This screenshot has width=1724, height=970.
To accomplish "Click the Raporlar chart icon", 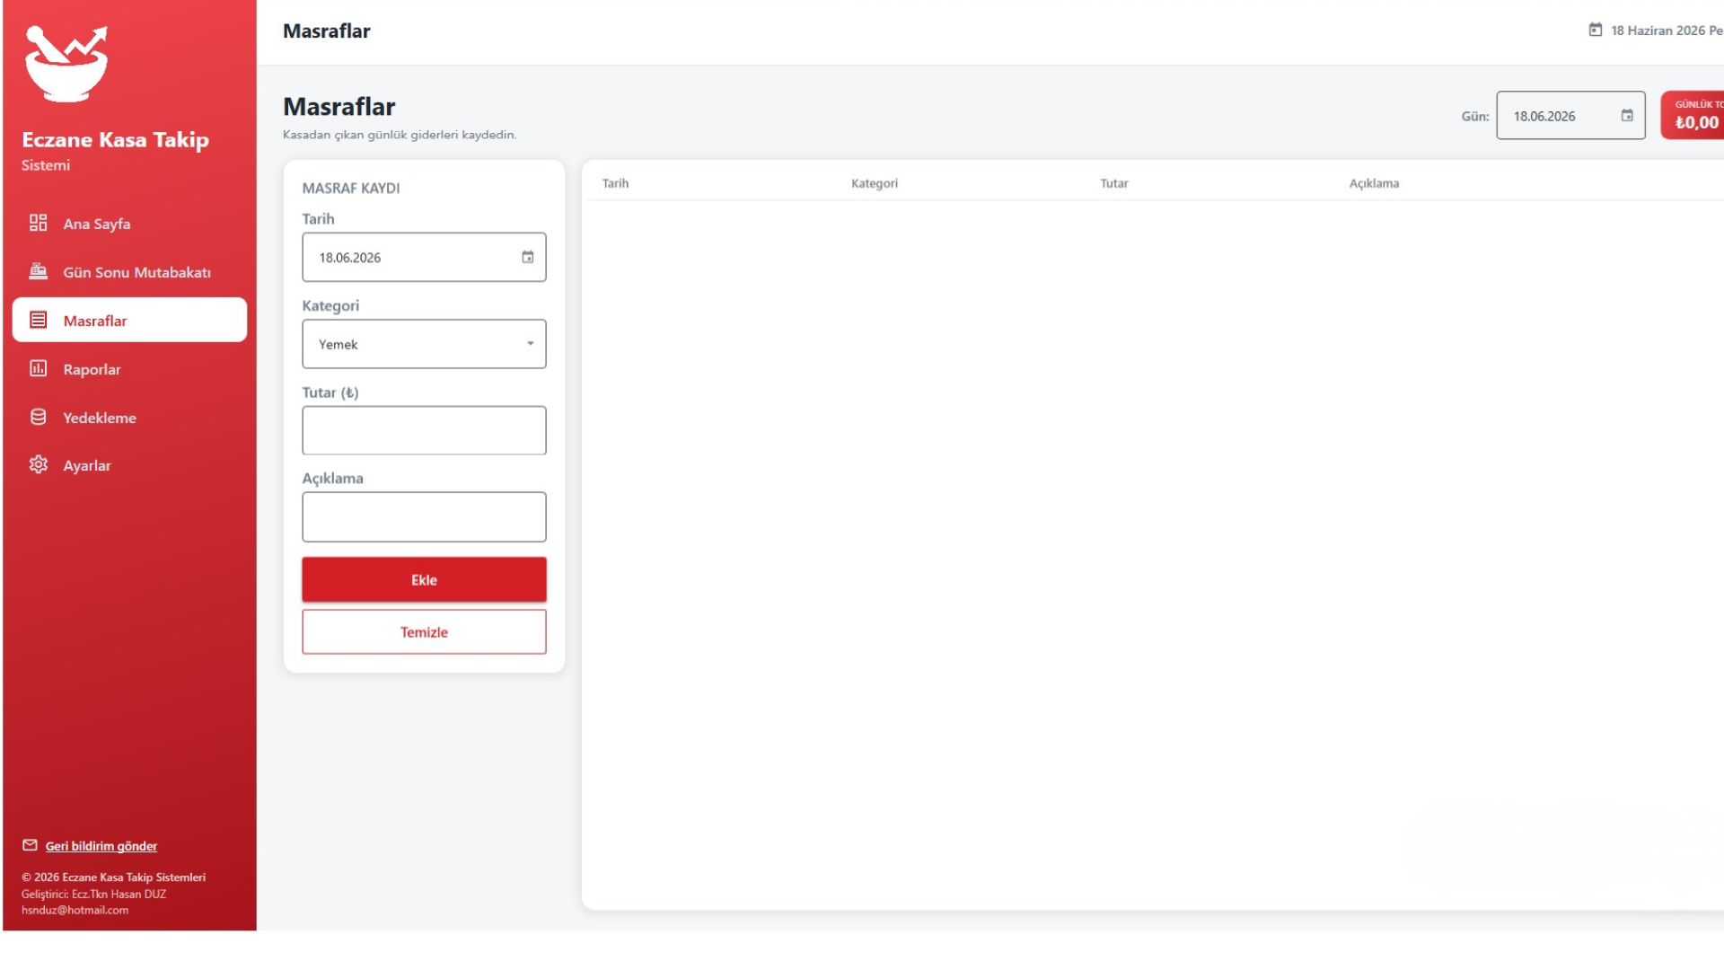I will 38,368.
